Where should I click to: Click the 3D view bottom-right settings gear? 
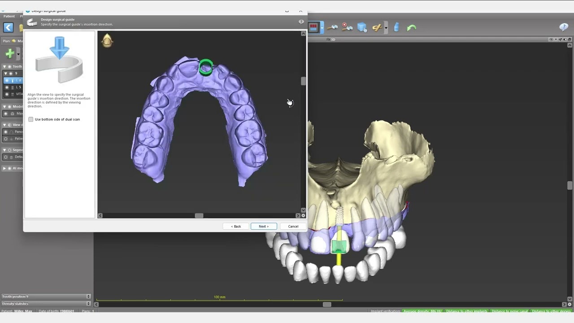click(570, 305)
